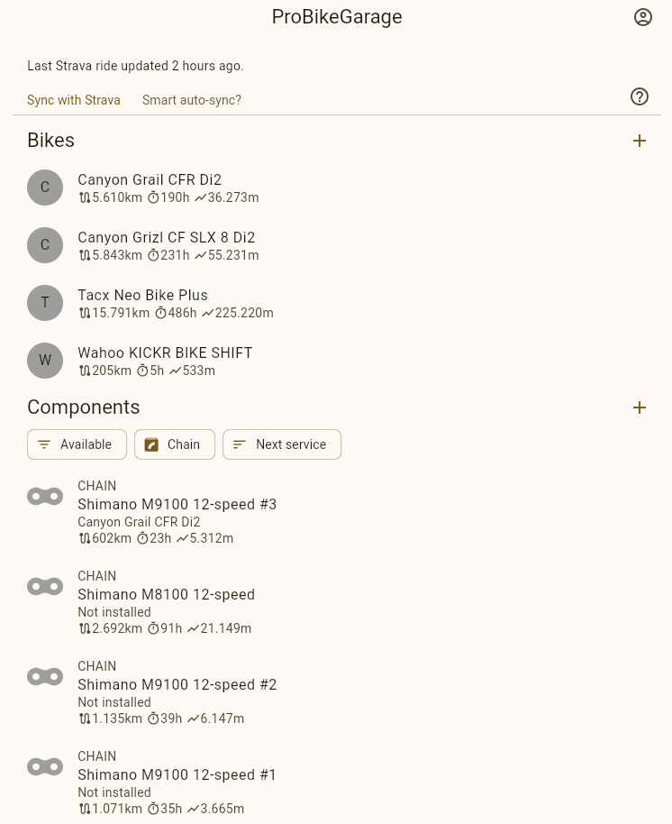The width and height of the screenshot is (672, 824).
Task: Click the Wahoo KICKR BIKE SHIFT avatar
Action: 45,361
